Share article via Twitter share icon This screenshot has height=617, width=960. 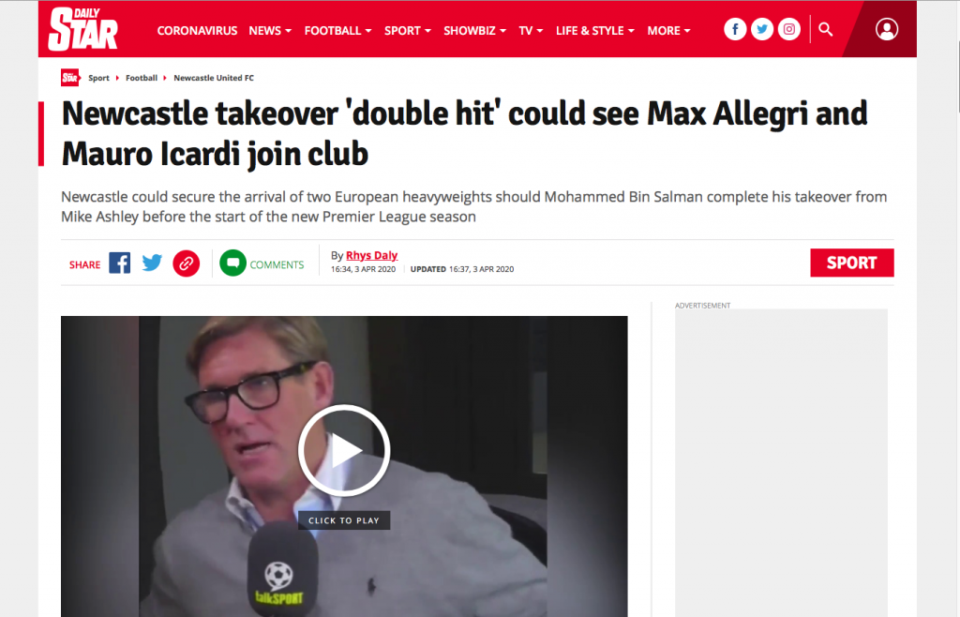153,263
